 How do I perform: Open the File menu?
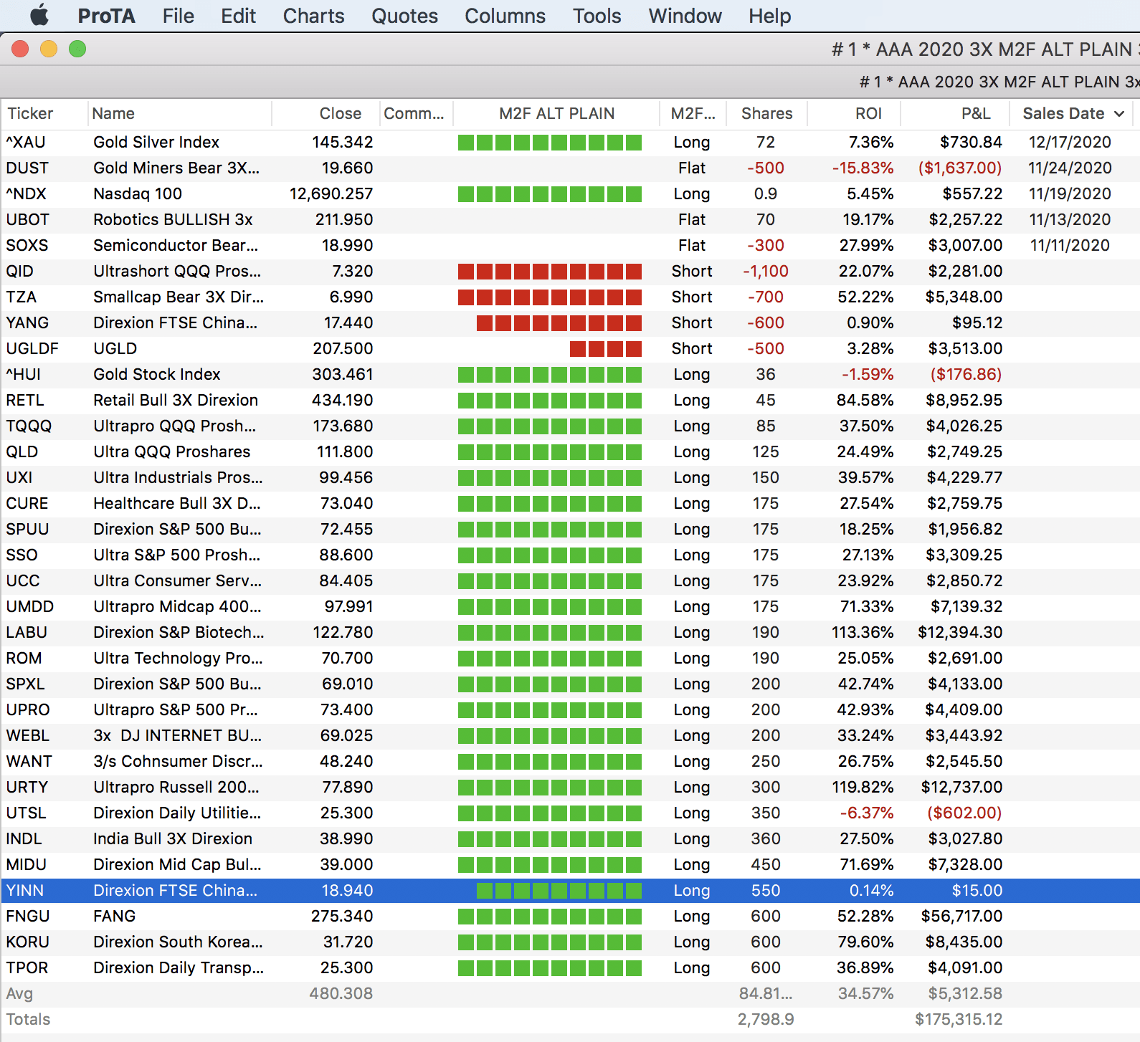178,16
